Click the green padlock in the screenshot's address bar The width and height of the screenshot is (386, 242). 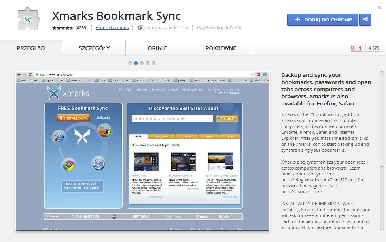coord(36,75)
